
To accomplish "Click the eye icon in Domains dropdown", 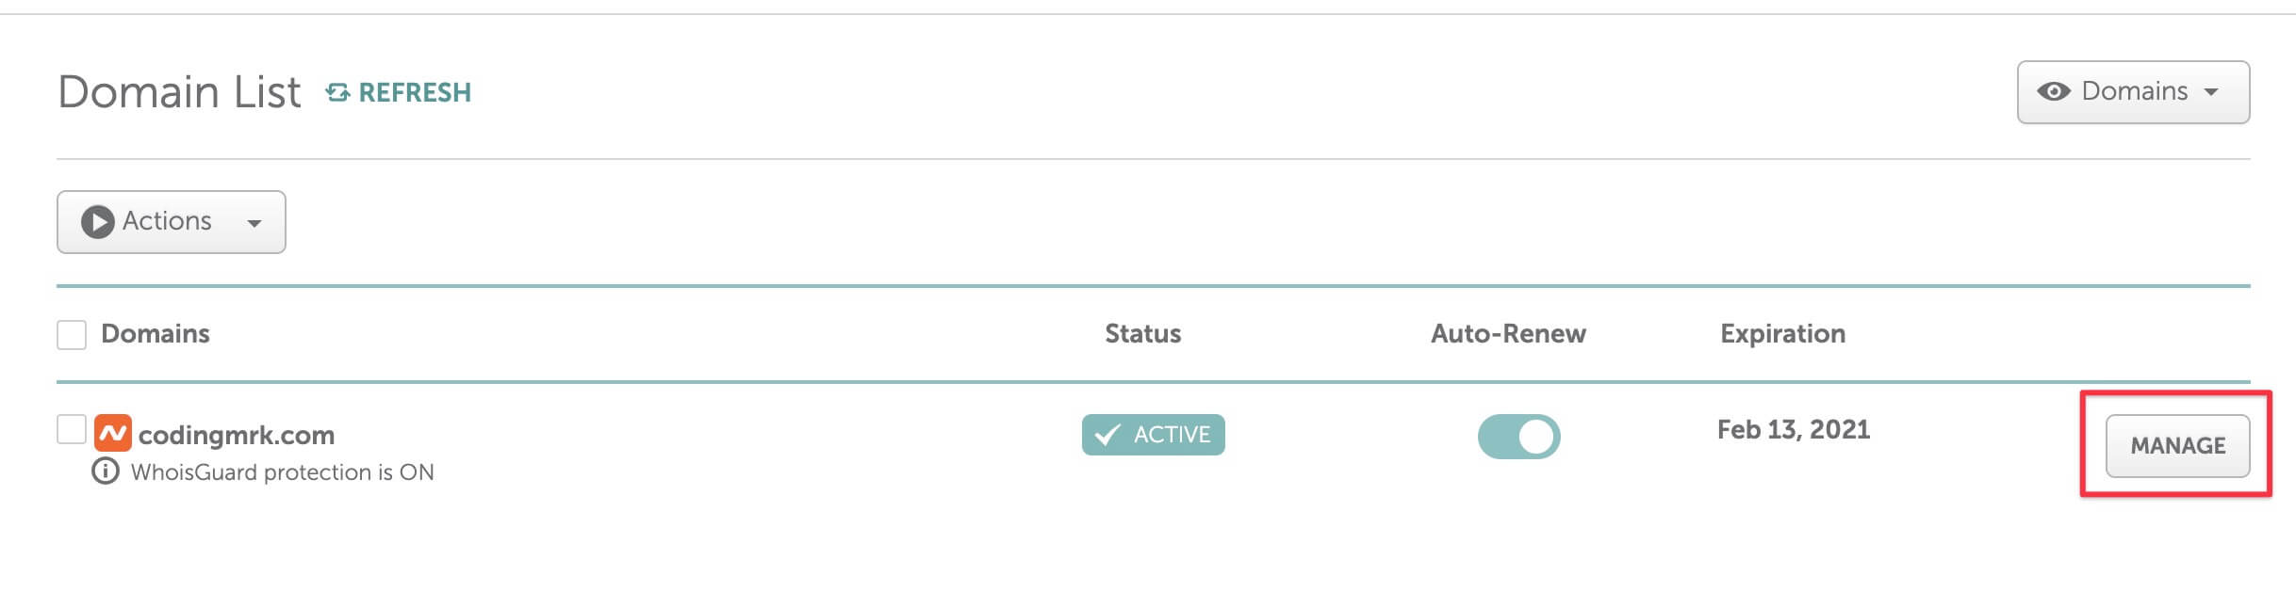I will tap(2054, 91).
